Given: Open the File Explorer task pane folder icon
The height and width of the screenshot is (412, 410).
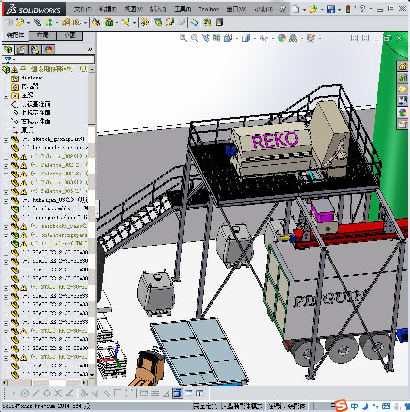Looking at the screenshot, I should 402,89.
